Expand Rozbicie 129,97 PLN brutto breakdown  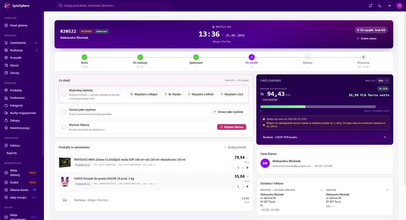coord(325,137)
